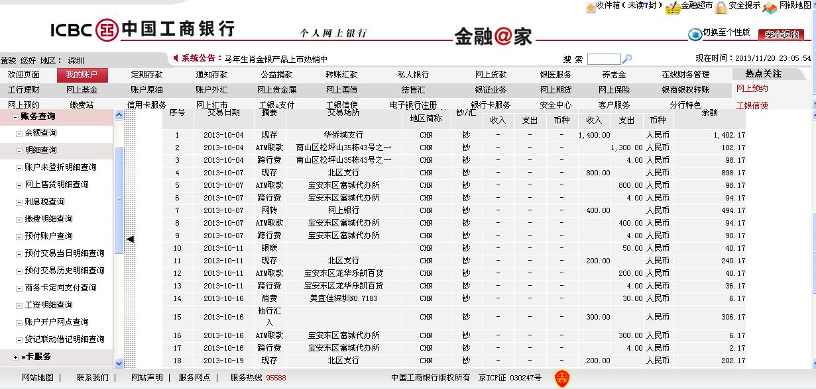
Task: Open the 缴费站 menu item
Action: coord(82,105)
